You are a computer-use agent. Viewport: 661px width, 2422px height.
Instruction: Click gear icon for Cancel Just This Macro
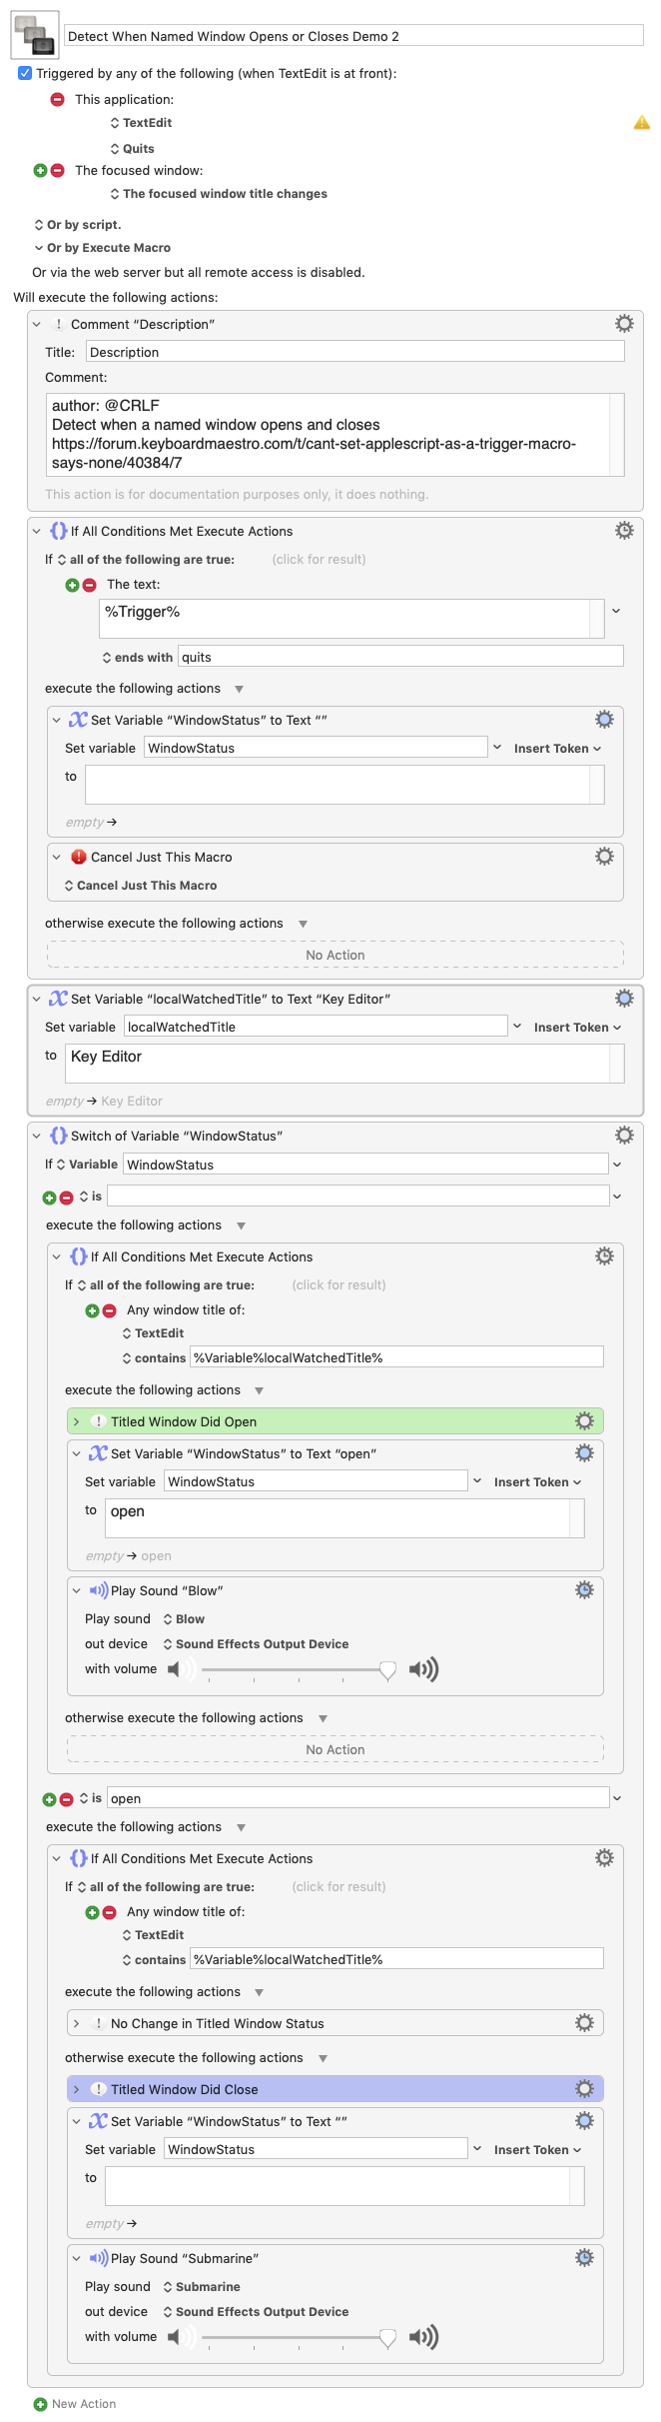click(x=604, y=856)
